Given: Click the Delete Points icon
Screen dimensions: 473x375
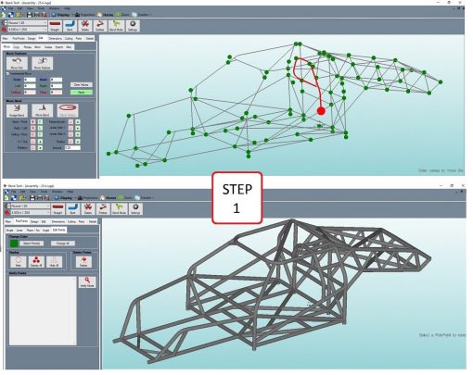Looking at the screenshot, I should point(83,261).
